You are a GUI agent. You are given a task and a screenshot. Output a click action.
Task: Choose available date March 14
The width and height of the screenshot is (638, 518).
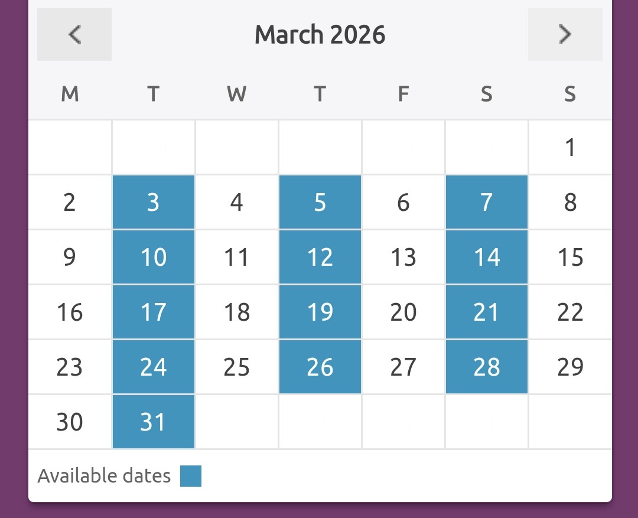point(487,257)
